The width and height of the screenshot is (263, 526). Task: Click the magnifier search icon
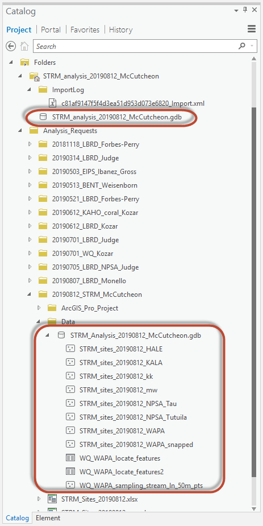(x=241, y=46)
